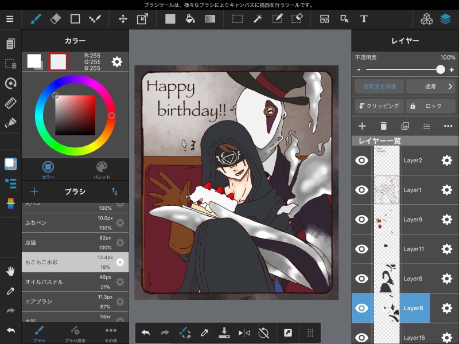Hide Layer1 visibility eye
This screenshot has width=459, height=344.
click(361, 190)
